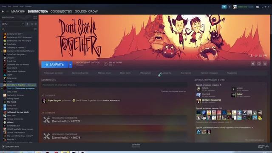Select The Forest in library
The width and height of the screenshot is (272, 153).
tap(11, 102)
